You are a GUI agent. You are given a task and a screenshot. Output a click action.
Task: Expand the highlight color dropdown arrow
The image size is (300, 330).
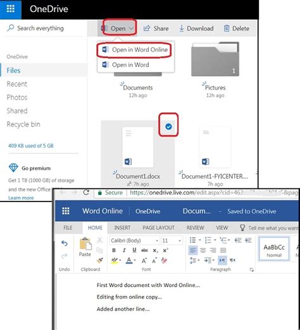pos(120,260)
